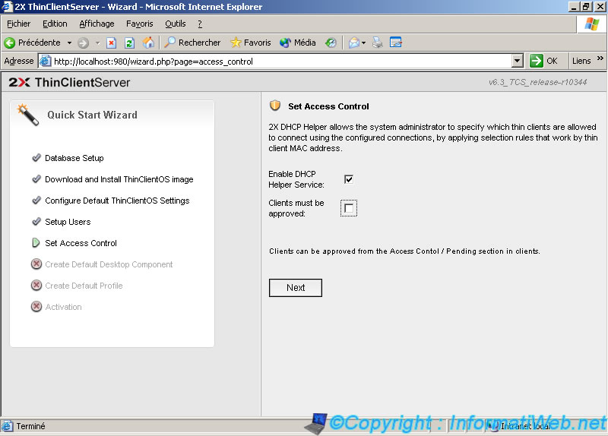Click the version text v6.3_TCS_release-r10344
This screenshot has width=608, height=436.
tap(537, 82)
